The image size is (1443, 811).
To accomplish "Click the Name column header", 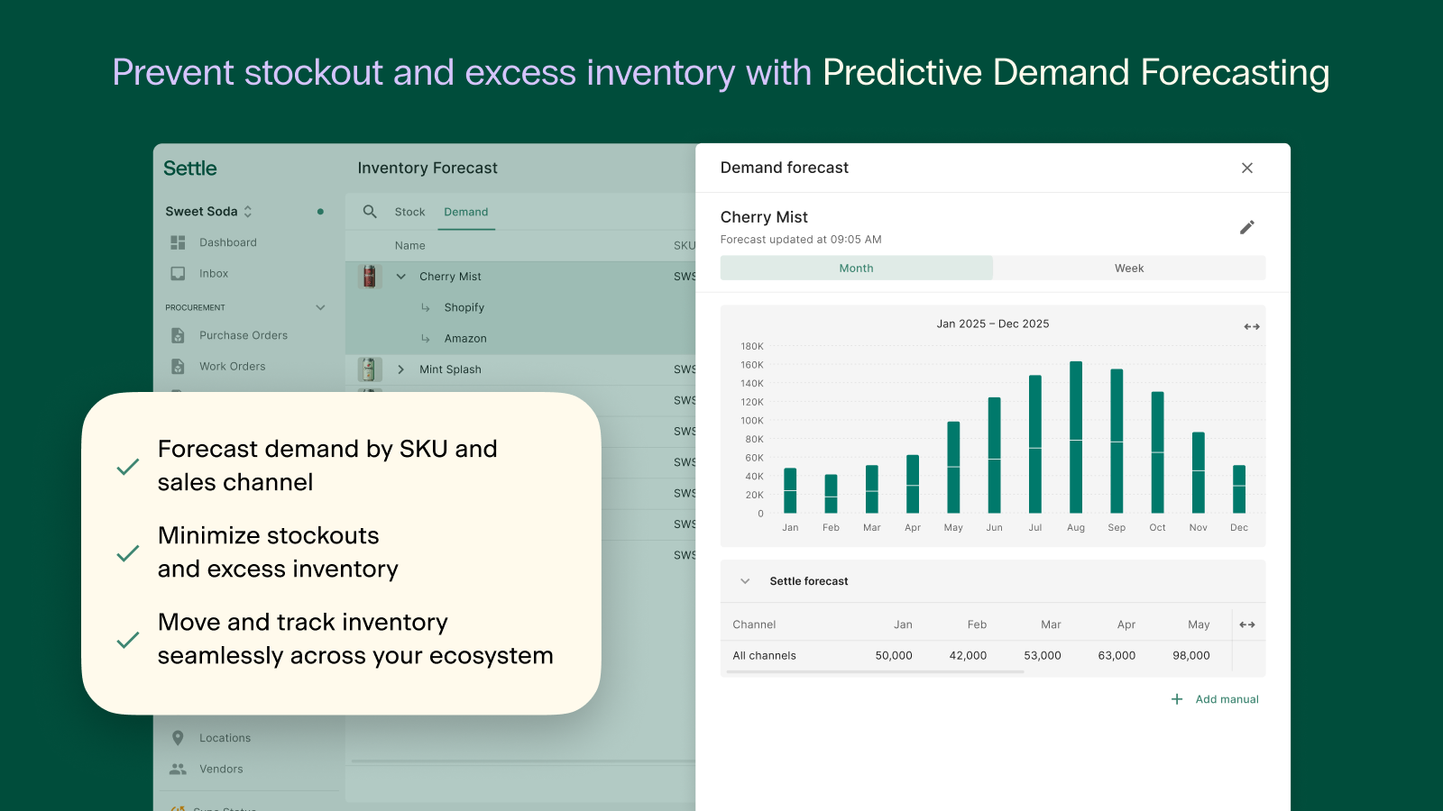I will click(x=409, y=245).
